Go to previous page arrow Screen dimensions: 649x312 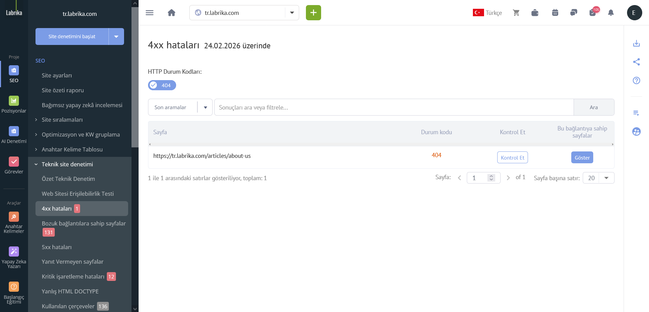pos(459,178)
